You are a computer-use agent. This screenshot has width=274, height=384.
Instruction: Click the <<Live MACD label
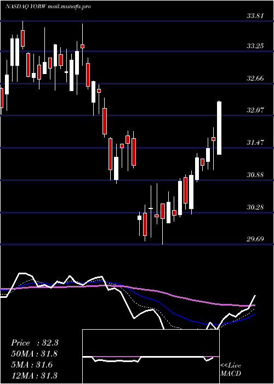[x=231, y=369]
